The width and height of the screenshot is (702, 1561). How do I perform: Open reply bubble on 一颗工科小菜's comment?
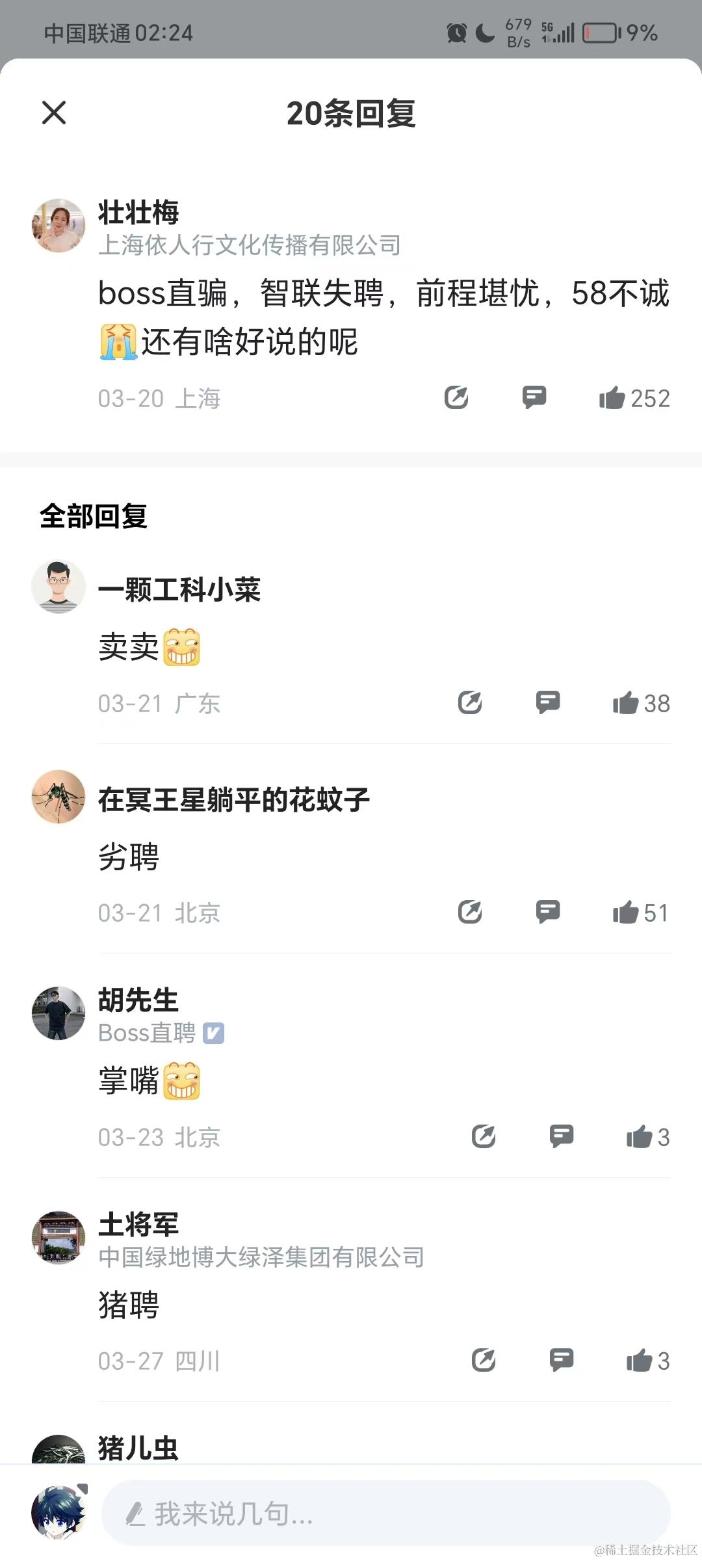[548, 702]
